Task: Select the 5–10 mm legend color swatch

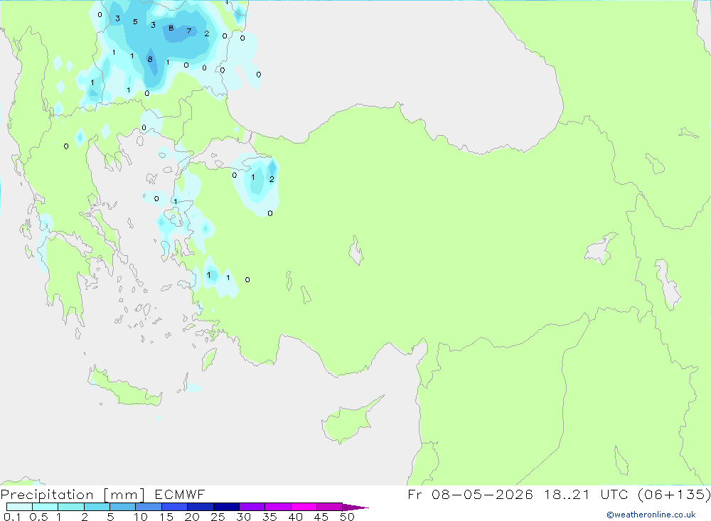Action: point(122,507)
